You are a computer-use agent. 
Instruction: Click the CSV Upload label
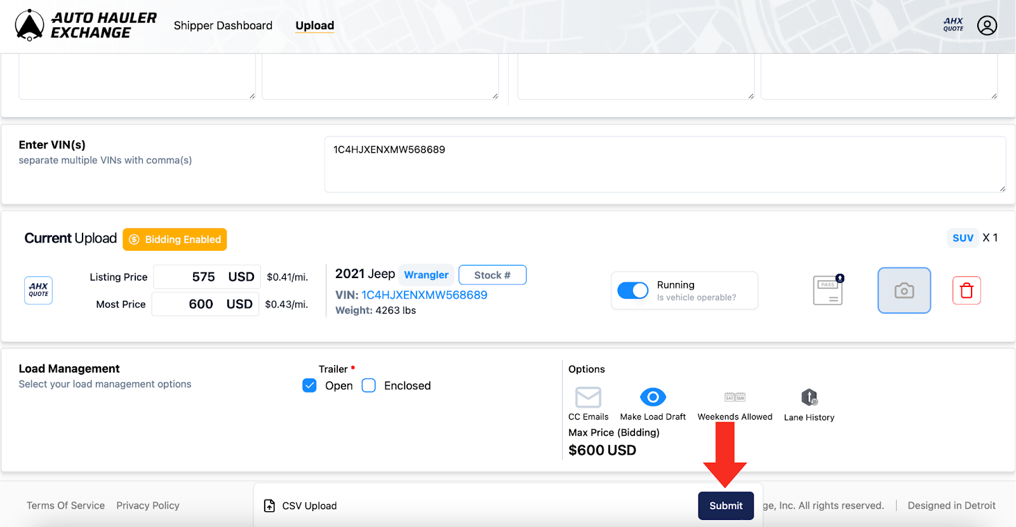click(x=309, y=506)
